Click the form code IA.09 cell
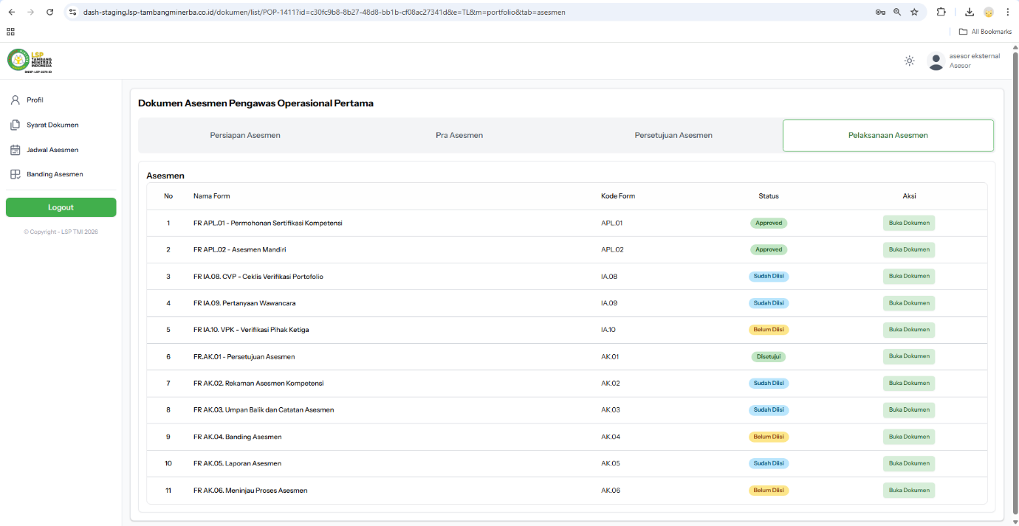Viewport: 1019px width, 526px height. tap(609, 303)
